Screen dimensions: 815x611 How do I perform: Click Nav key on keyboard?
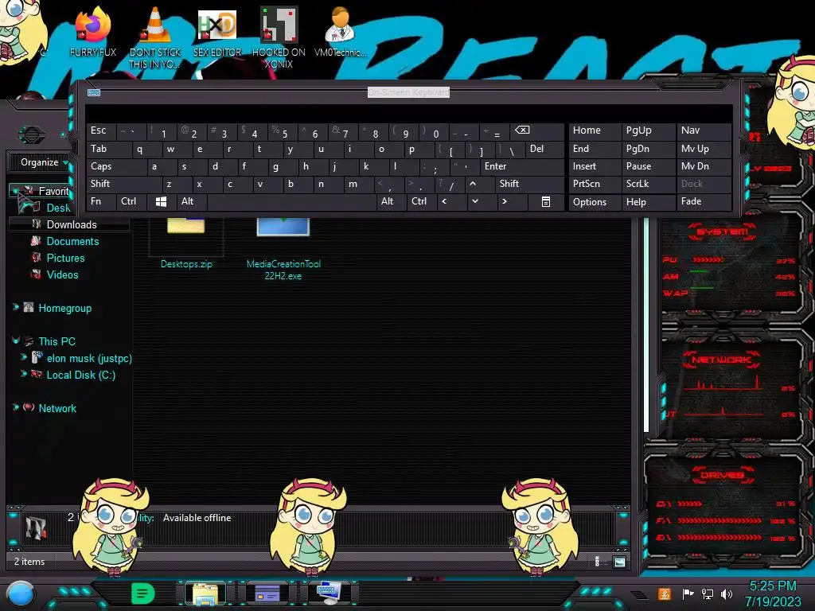click(704, 131)
